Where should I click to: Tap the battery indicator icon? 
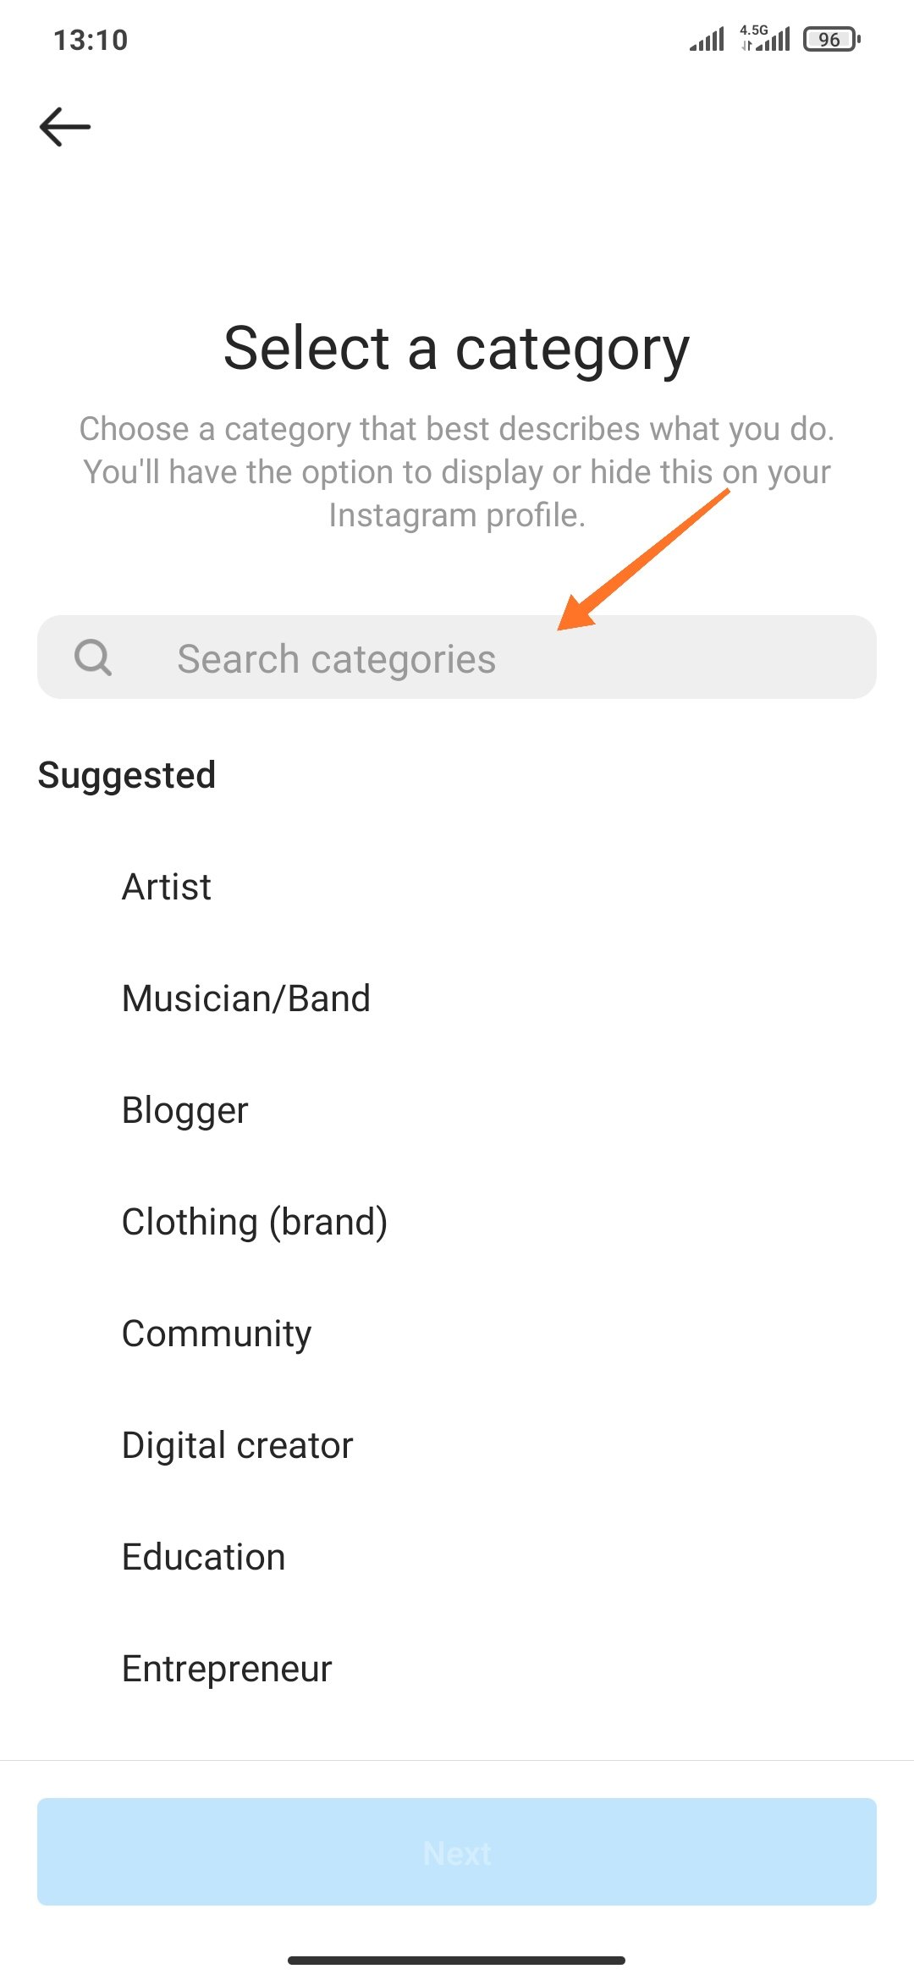[831, 39]
